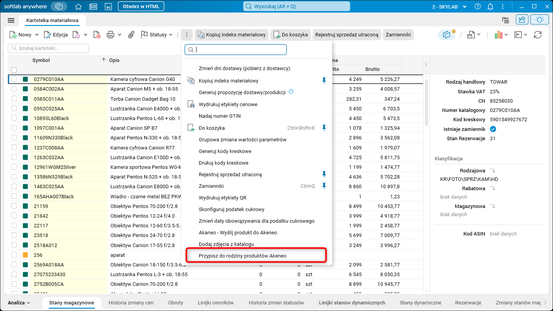Image resolution: width=553 pixels, height=311 pixels.
Task: Select the checkbox for row 1097C001AA
Action: 14,128
